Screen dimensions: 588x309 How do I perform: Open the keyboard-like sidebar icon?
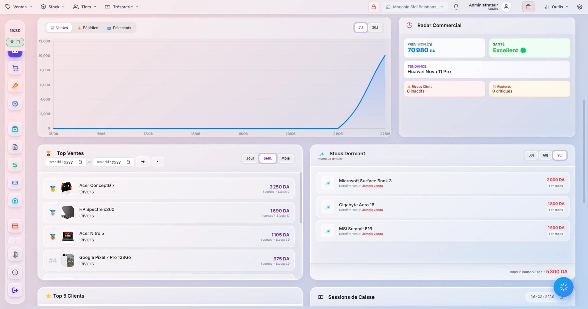(x=15, y=183)
